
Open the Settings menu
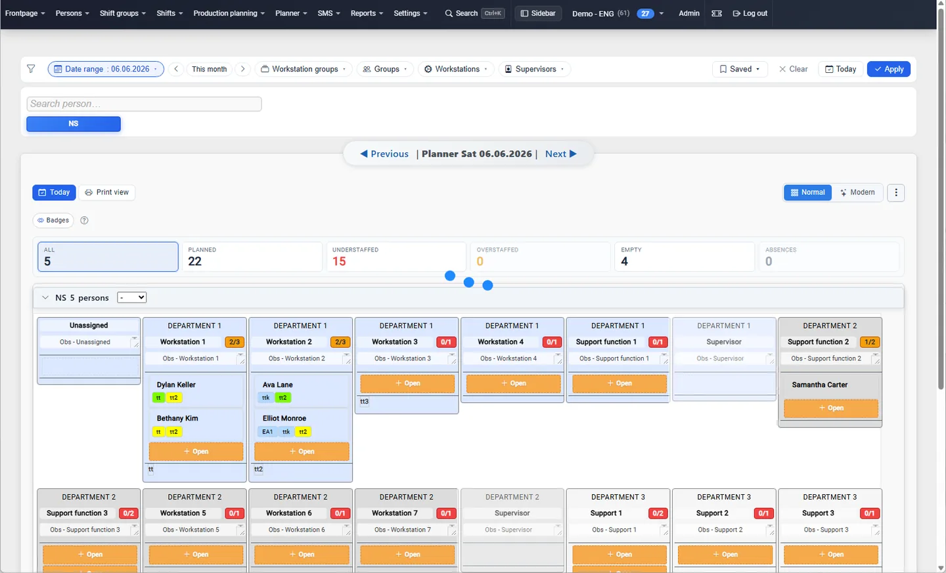pos(411,13)
